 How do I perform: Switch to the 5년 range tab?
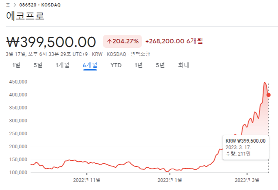click(160, 65)
